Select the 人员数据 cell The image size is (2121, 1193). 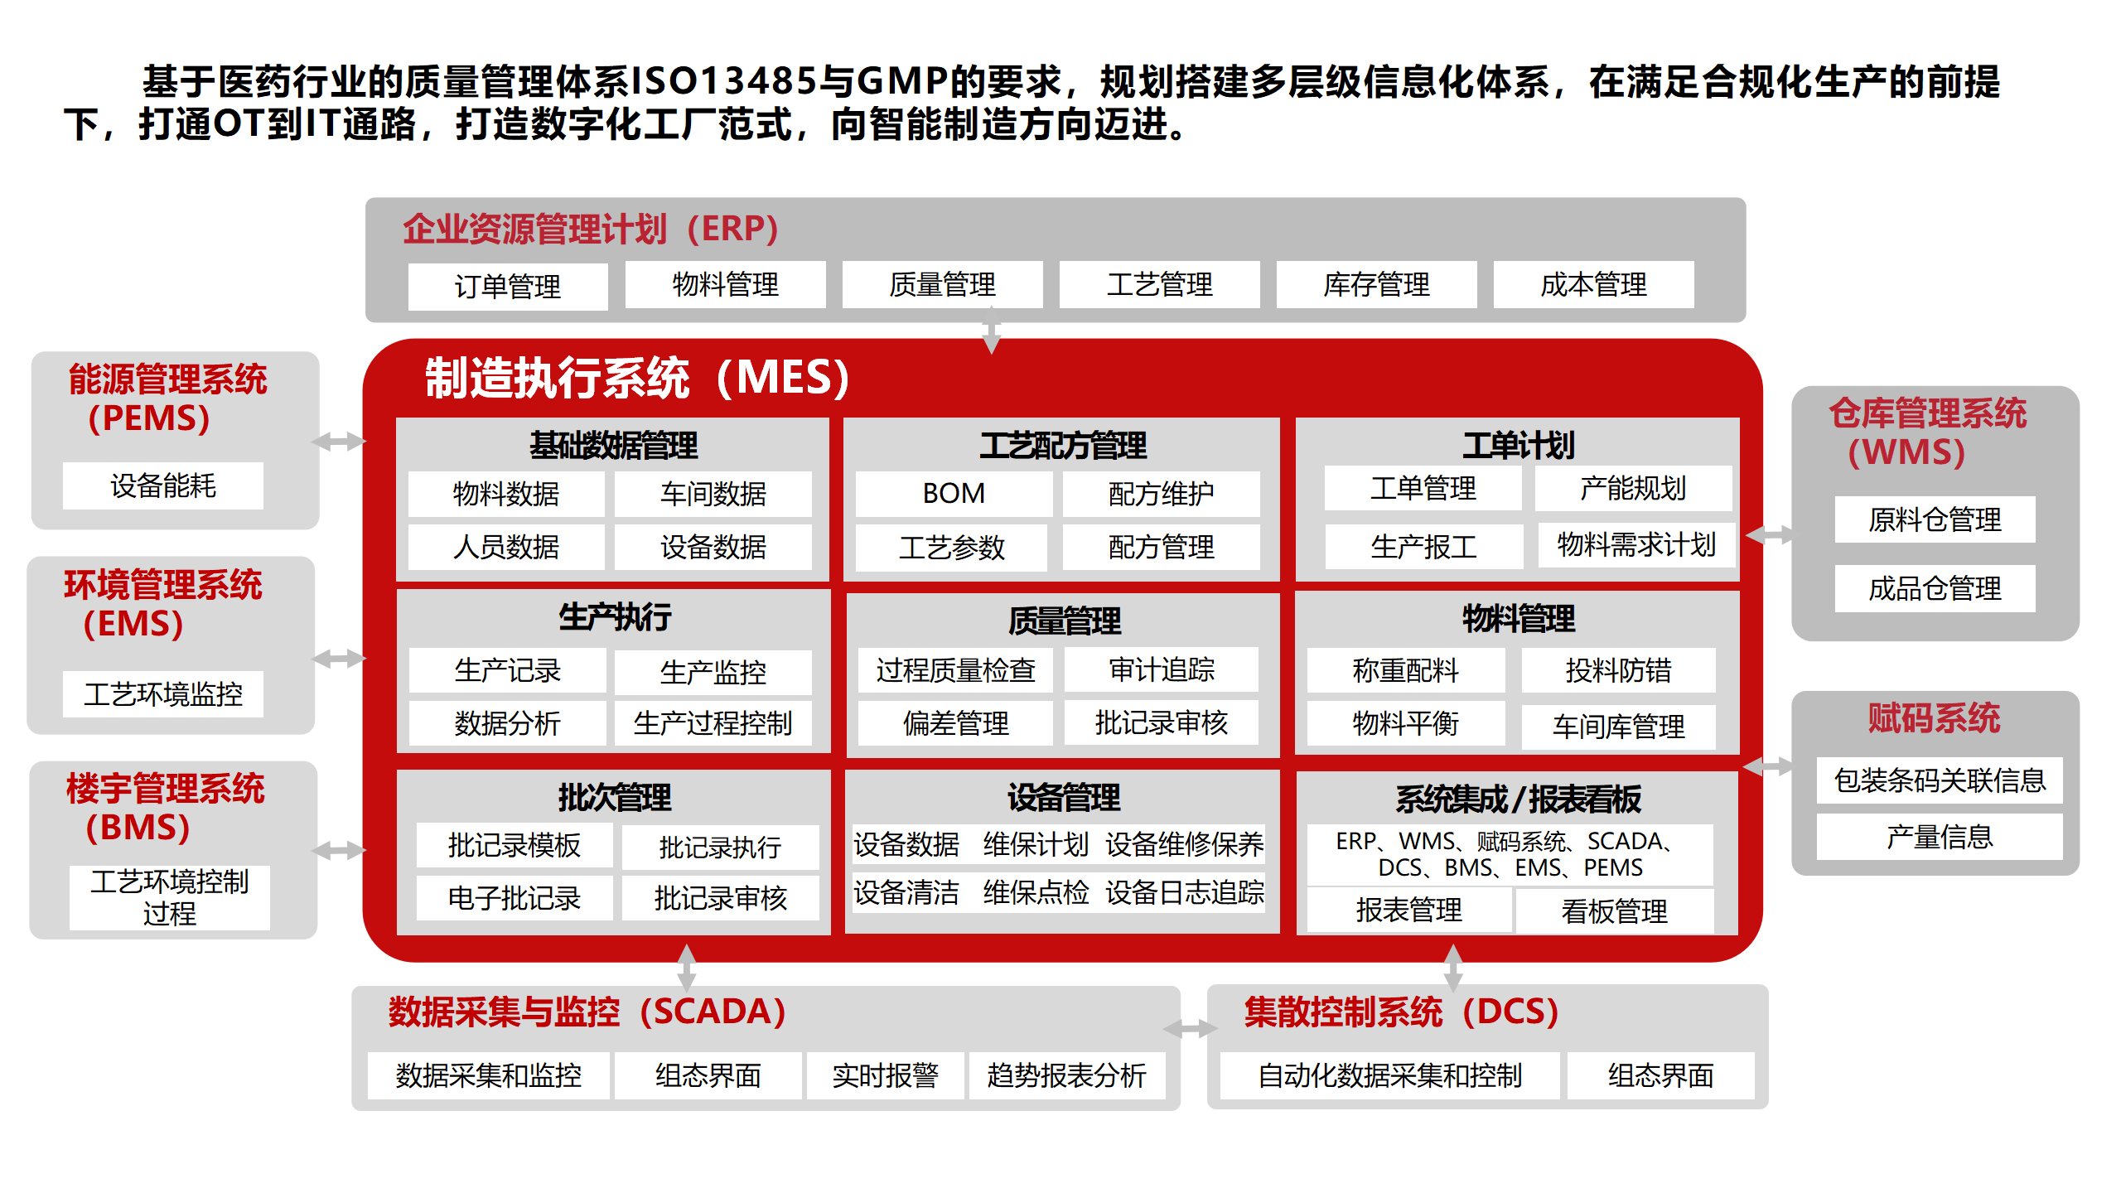tap(506, 547)
